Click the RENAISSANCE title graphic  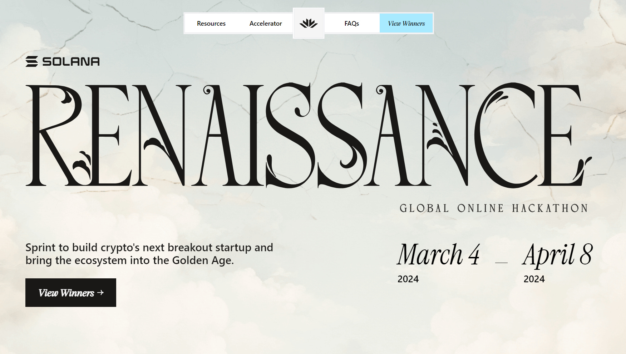click(x=309, y=135)
